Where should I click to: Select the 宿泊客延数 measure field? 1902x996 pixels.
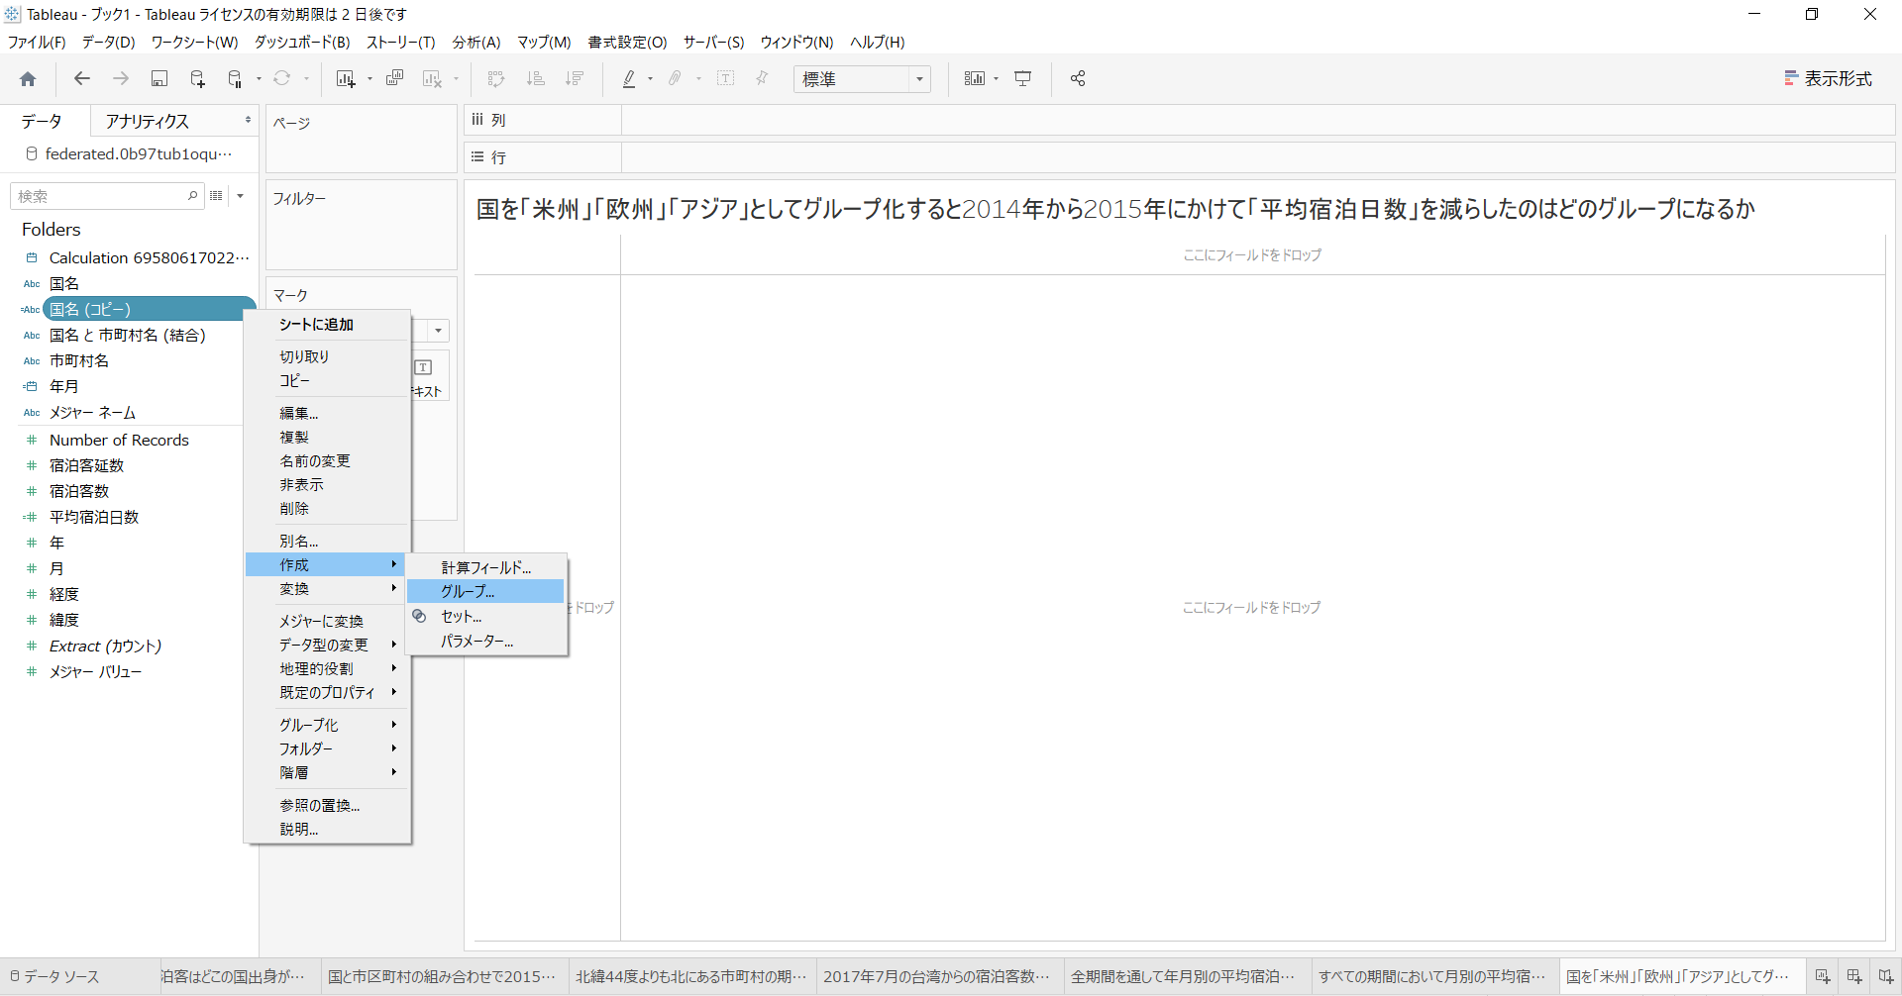coord(87,465)
